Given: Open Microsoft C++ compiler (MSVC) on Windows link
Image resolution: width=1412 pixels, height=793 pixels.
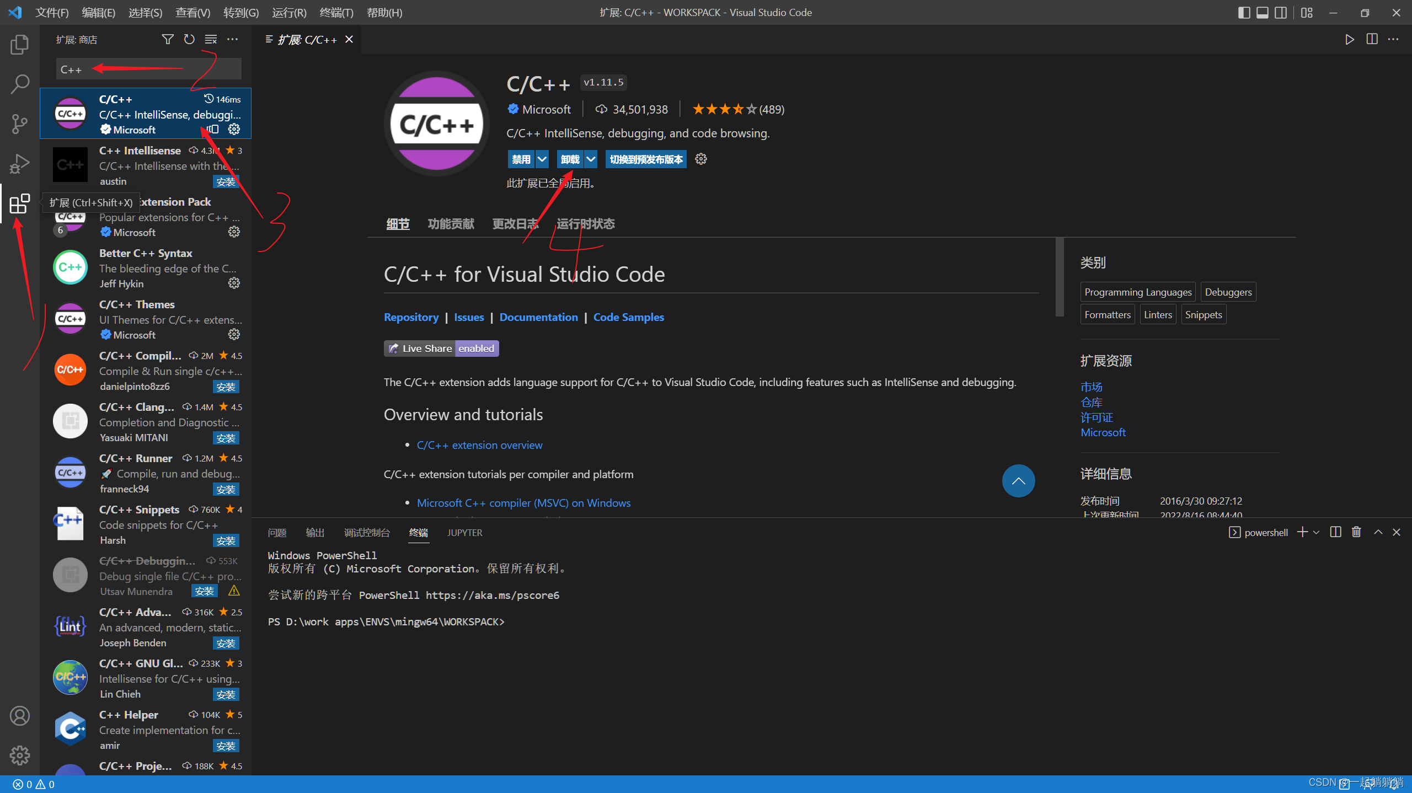Looking at the screenshot, I should (523, 503).
